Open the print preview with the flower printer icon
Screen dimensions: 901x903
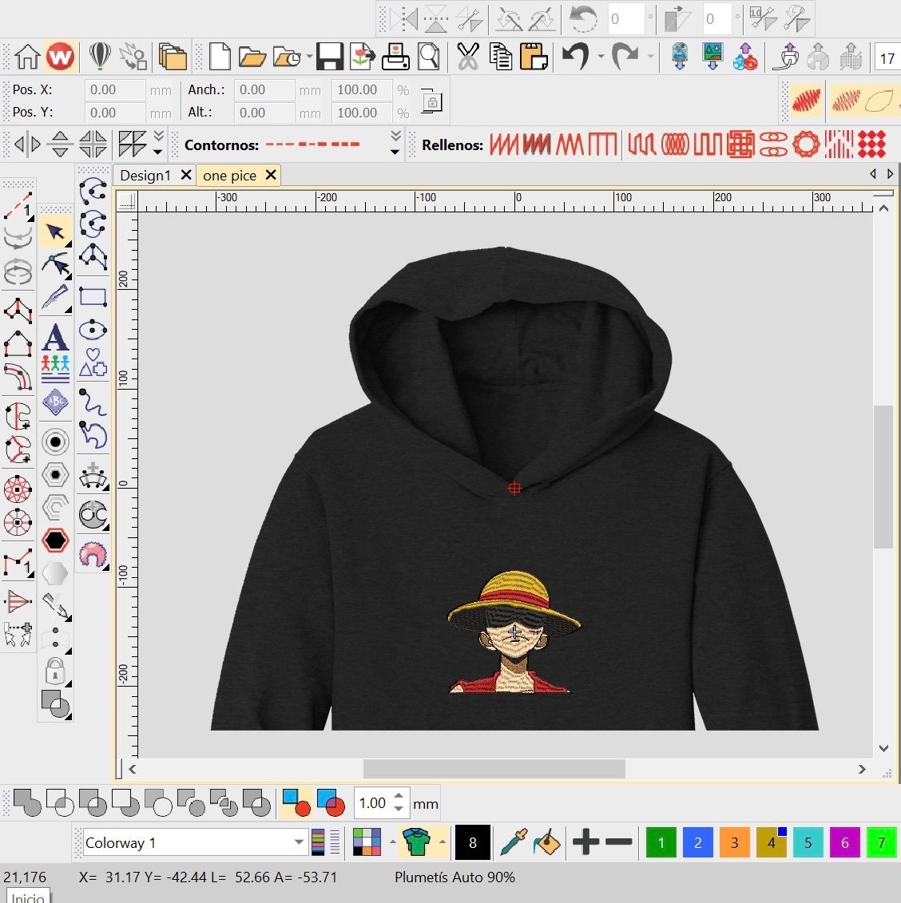[x=395, y=57]
